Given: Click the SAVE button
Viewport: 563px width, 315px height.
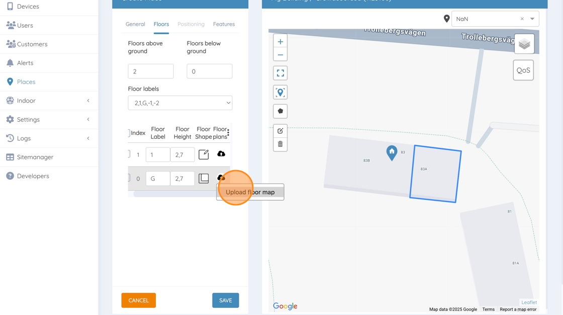Looking at the screenshot, I should (226, 300).
